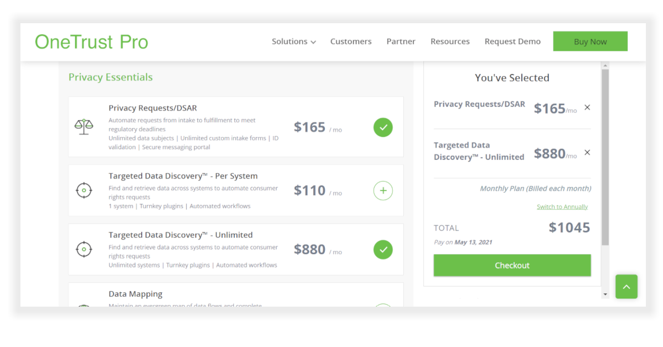Click the Monthly Plan billed each month text
Screen dimensions: 663x347
(535, 188)
